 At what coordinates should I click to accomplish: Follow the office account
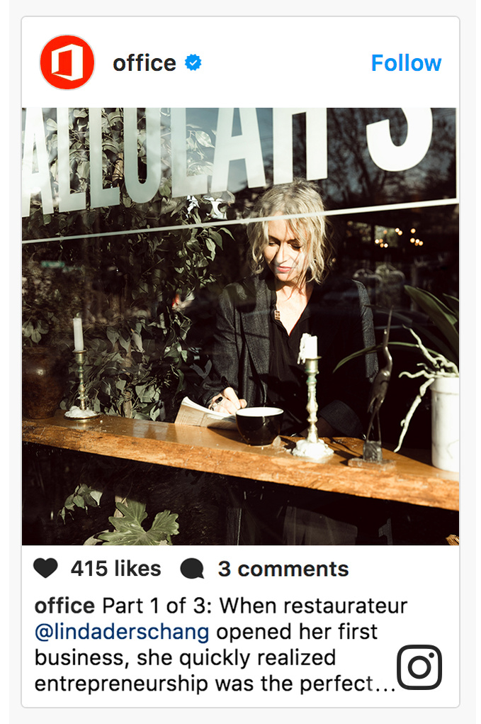click(407, 63)
